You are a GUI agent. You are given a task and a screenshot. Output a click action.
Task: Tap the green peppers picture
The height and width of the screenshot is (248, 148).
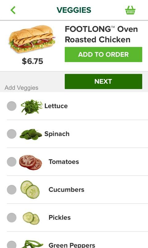tap(32, 244)
